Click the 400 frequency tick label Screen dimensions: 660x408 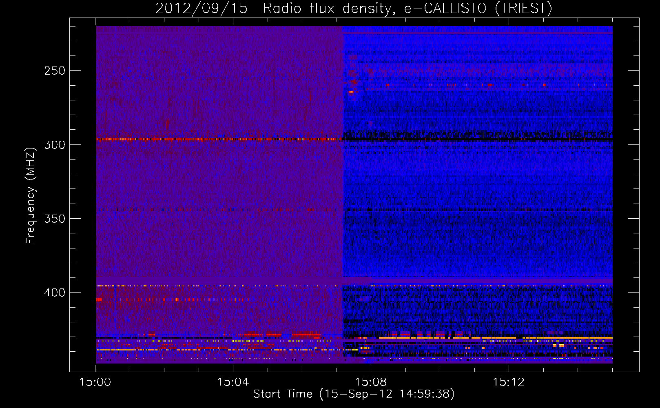click(x=55, y=293)
